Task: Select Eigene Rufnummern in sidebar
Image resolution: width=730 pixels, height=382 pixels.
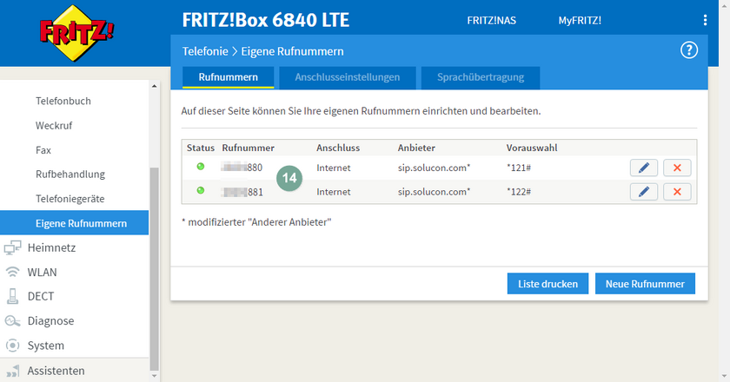Action: pyautogui.click(x=75, y=223)
